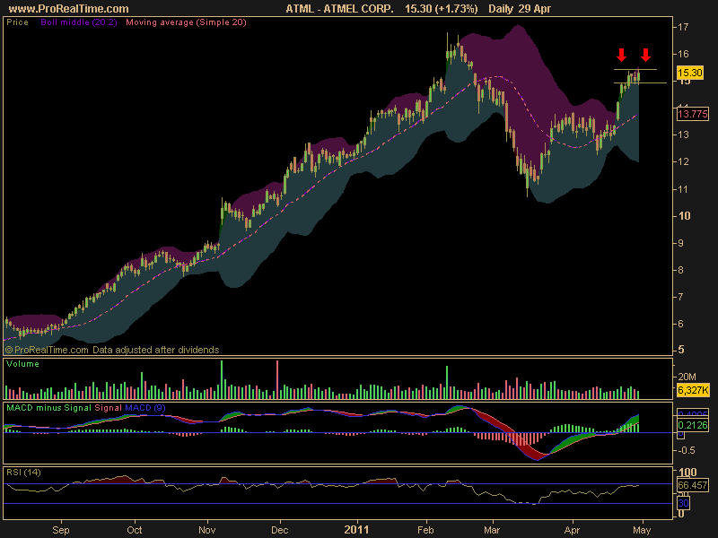Click the 13.775 moving average value tag

click(x=692, y=114)
